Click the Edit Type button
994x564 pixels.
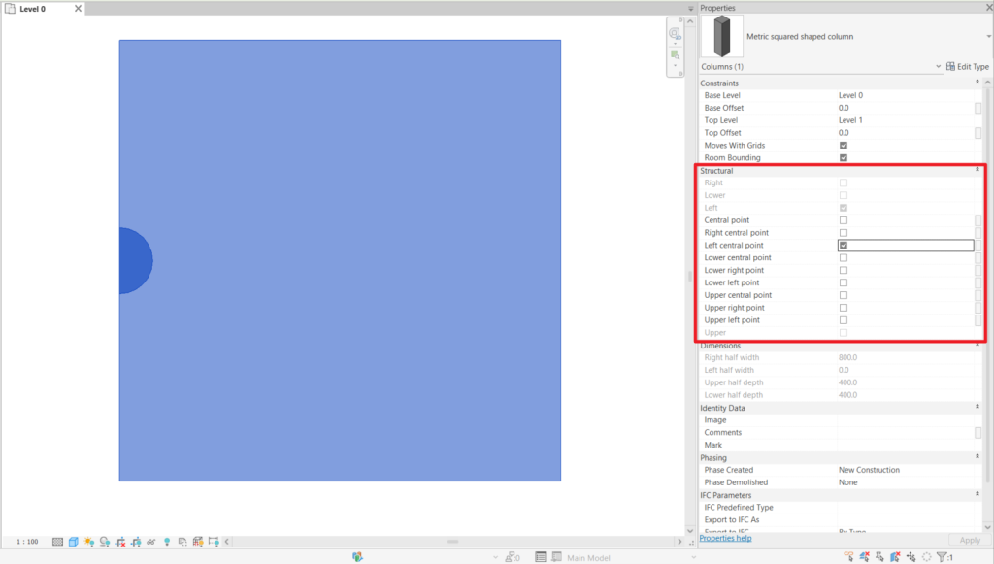tap(967, 67)
